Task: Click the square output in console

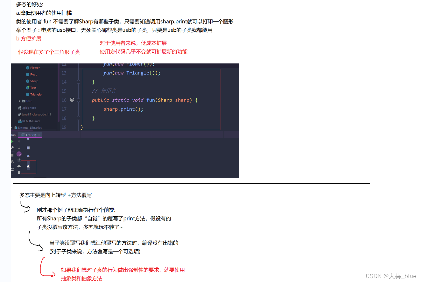Action: (x=28, y=148)
